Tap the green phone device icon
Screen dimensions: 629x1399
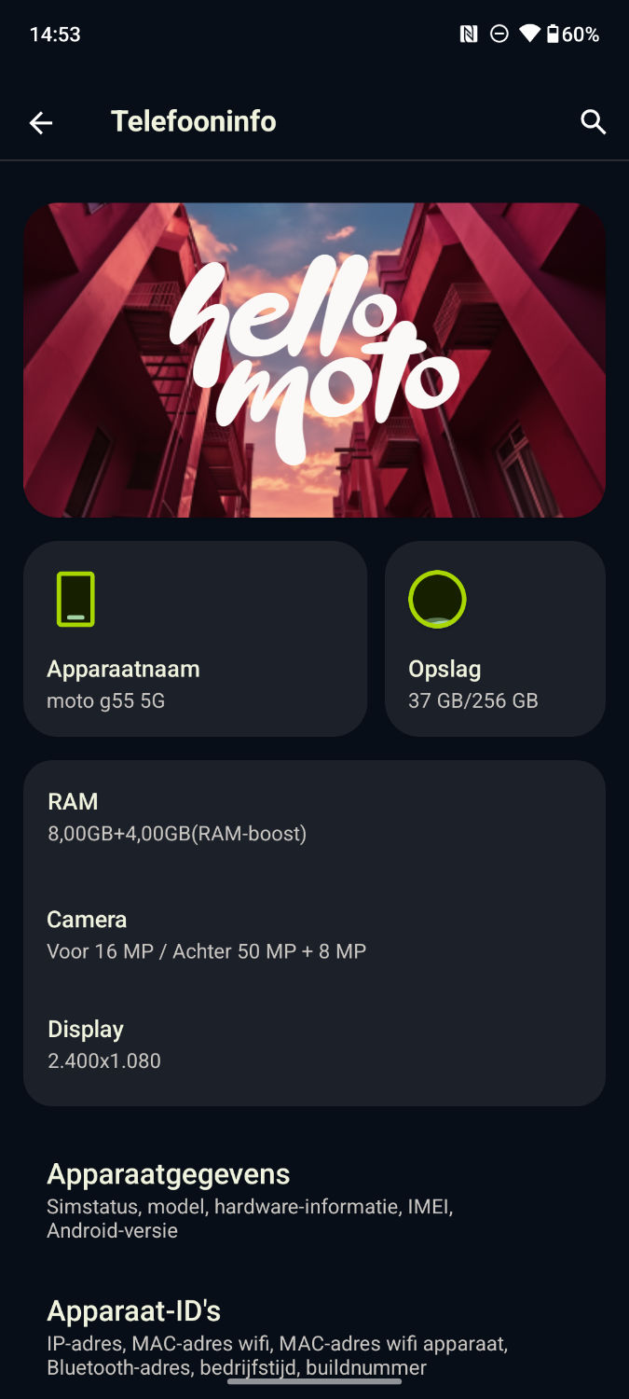75,599
